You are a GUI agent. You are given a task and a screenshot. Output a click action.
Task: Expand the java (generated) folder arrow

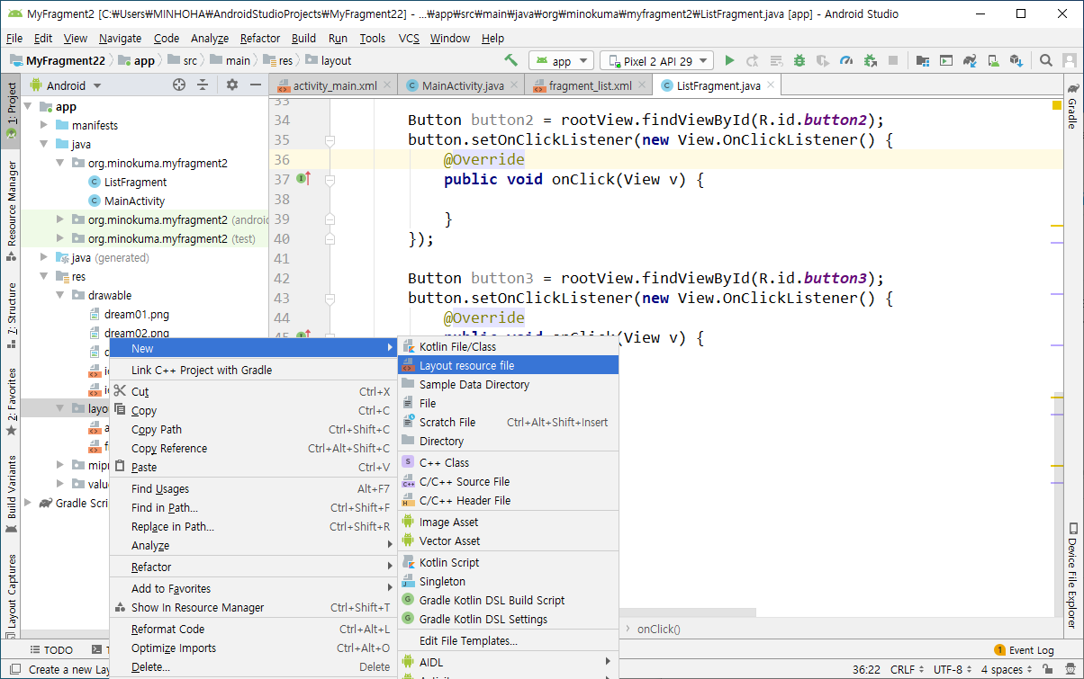click(x=45, y=257)
